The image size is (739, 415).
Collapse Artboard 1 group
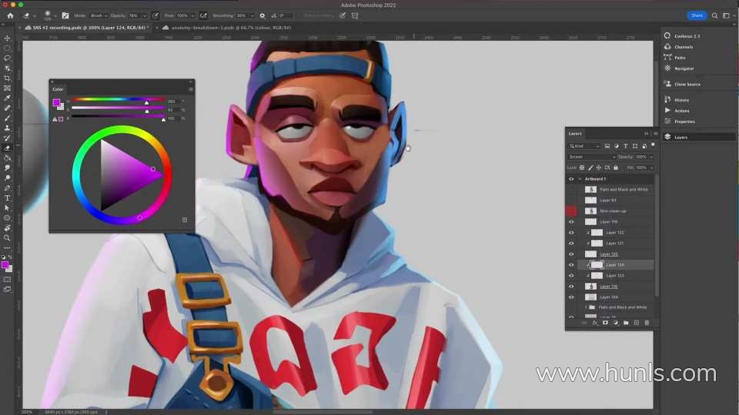click(580, 179)
